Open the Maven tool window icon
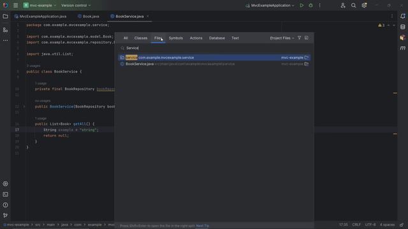Screen dimensions: 408x229 403,48
